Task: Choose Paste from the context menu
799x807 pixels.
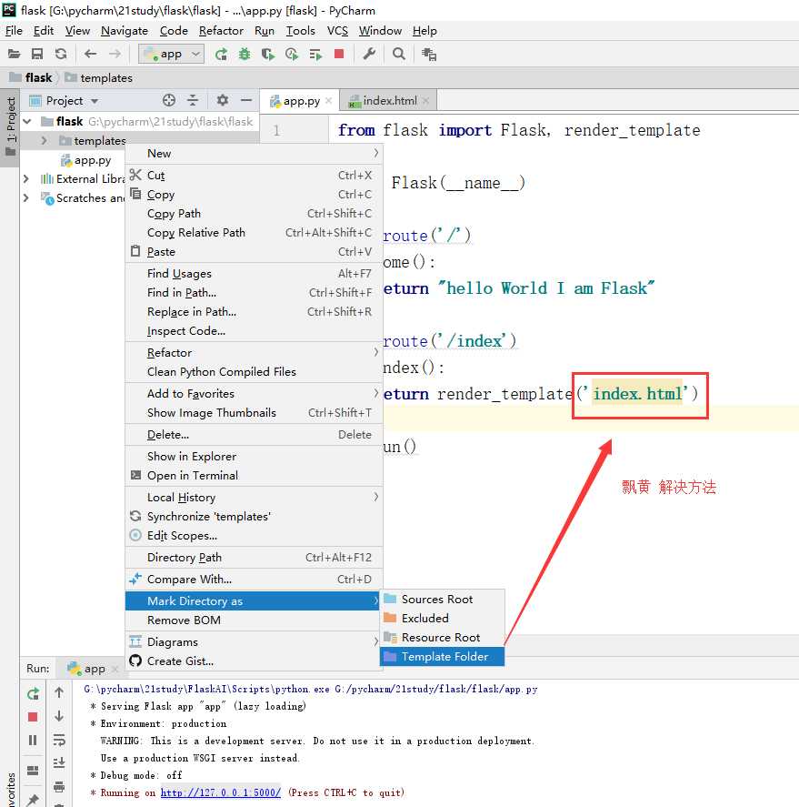Action: (254, 252)
